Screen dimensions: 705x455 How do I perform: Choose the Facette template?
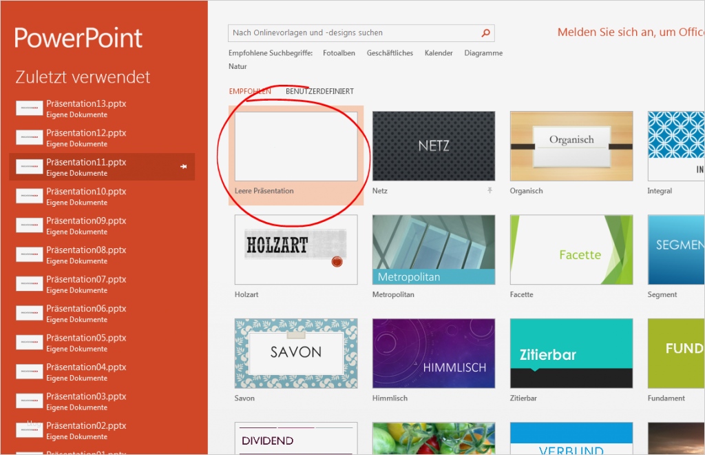click(570, 249)
